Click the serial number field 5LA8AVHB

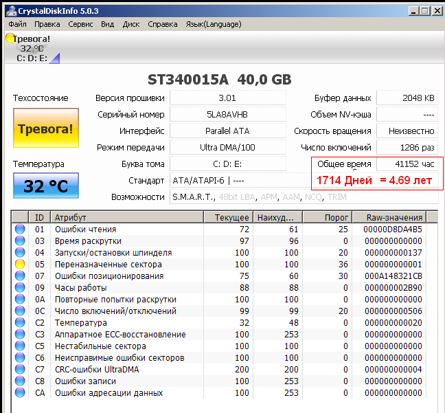coord(227,115)
